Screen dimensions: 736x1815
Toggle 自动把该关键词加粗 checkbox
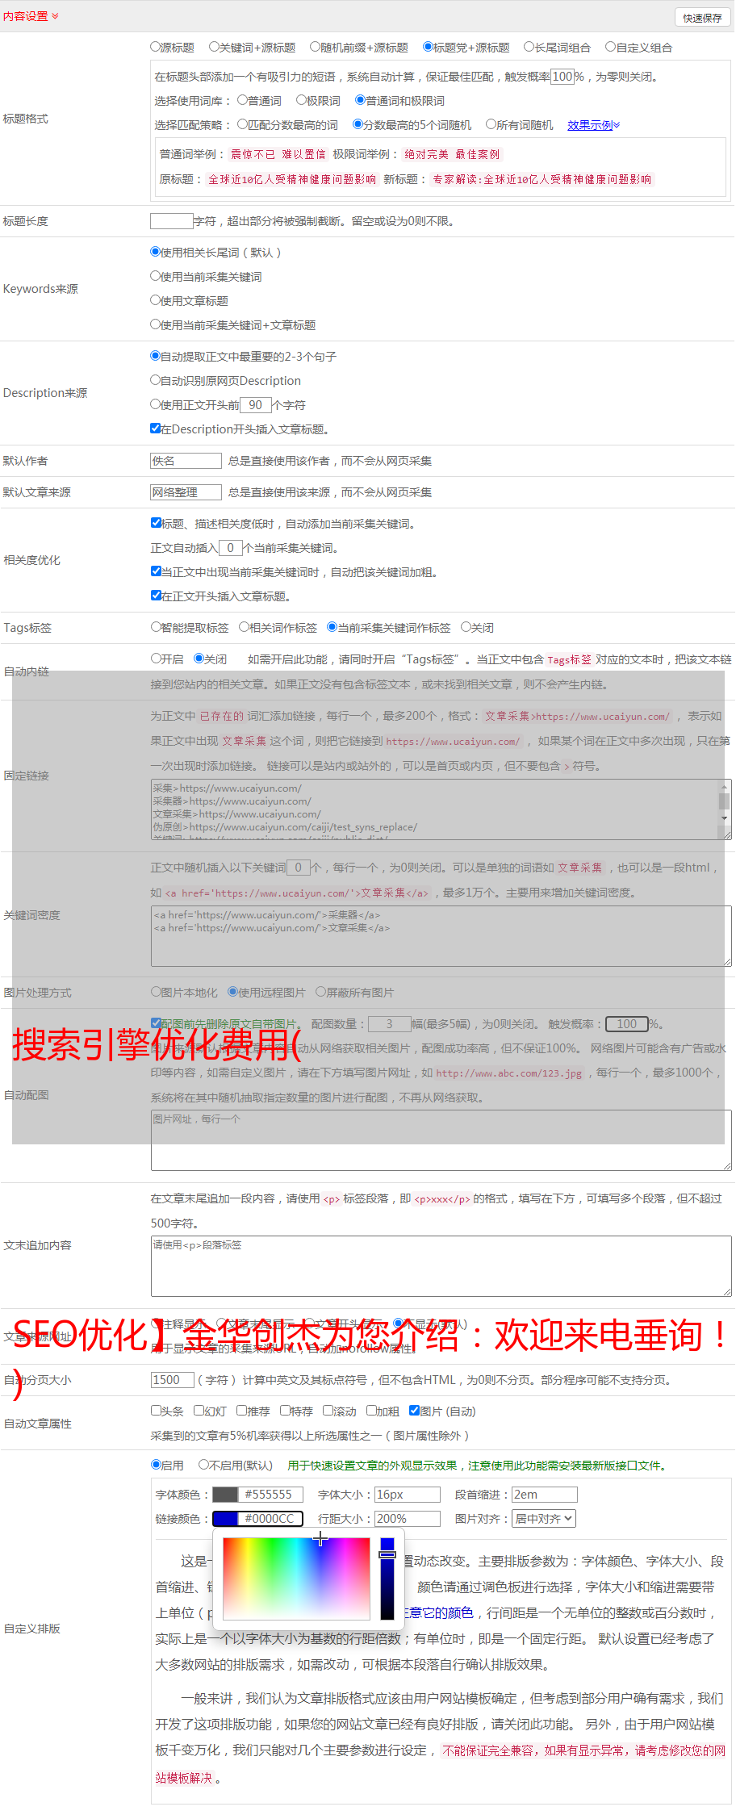pos(156,571)
